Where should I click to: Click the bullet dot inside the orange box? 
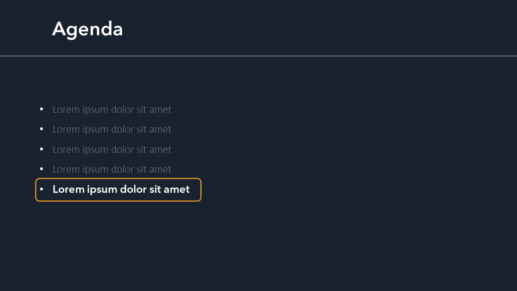[x=41, y=189]
